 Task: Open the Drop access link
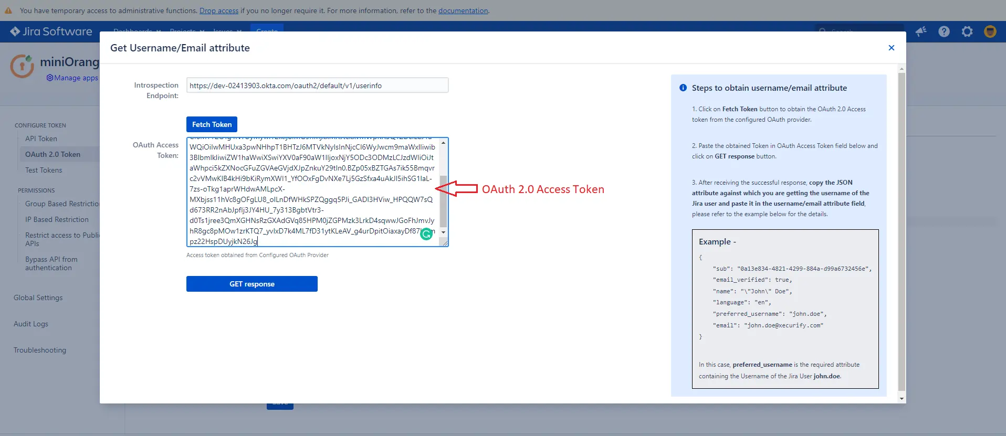pos(219,10)
